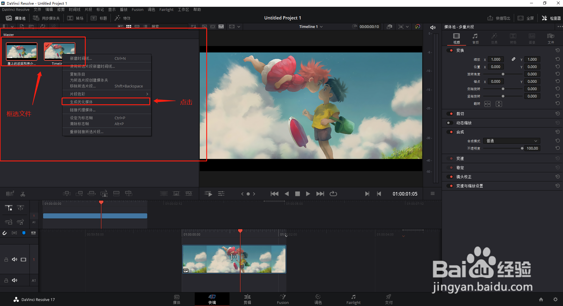
Task: Stop playback
Action: tap(297, 194)
